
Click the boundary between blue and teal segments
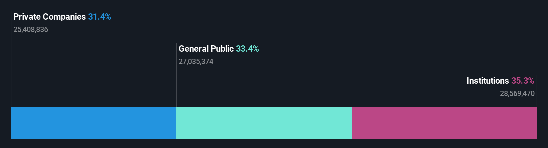[x=176, y=123]
